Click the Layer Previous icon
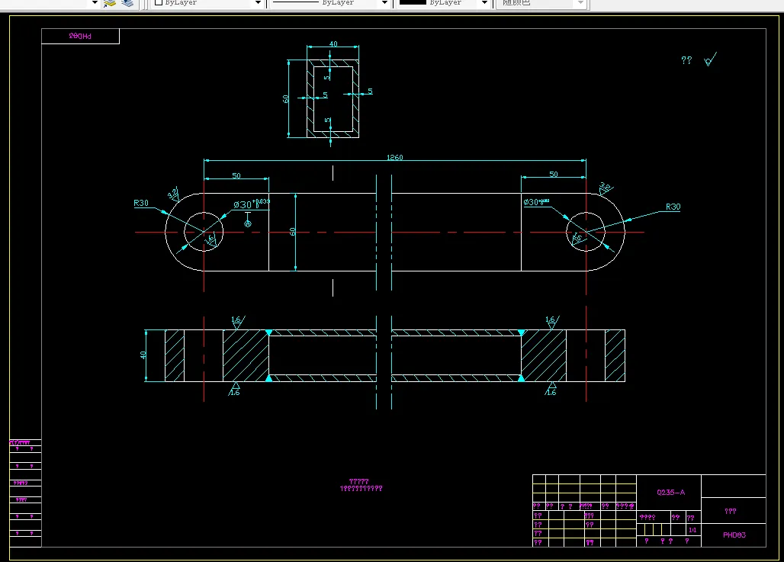 [127, 3]
